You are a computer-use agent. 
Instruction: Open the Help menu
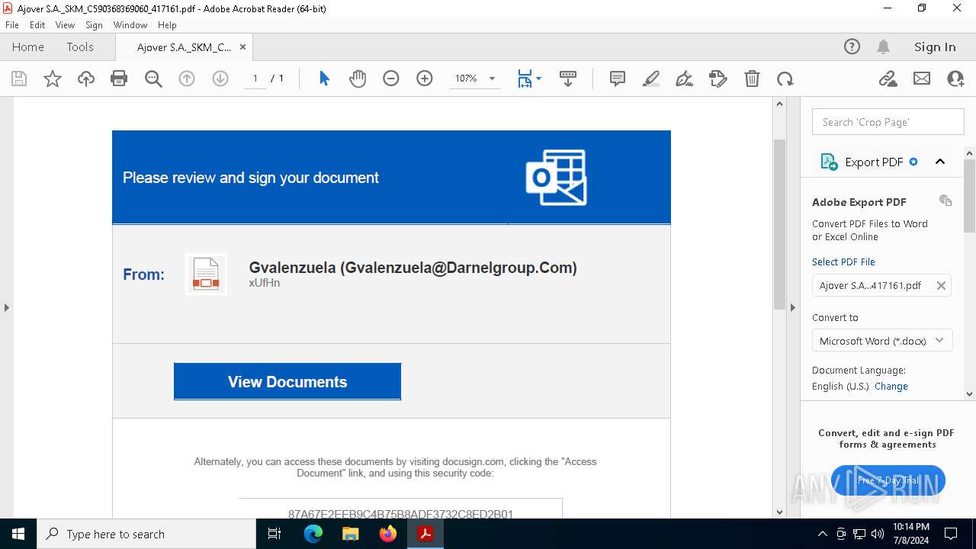pyautogui.click(x=167, y=25)
